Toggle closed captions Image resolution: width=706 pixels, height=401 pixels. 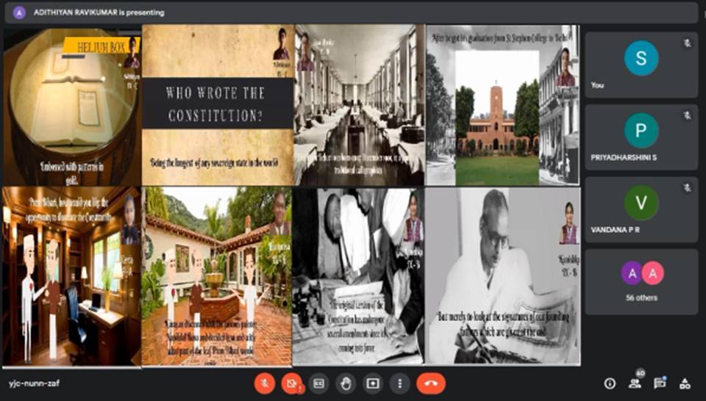point(318,383)
